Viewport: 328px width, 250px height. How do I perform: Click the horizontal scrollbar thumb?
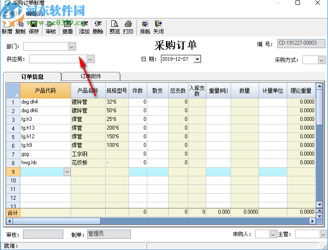(x=56, y=221)
